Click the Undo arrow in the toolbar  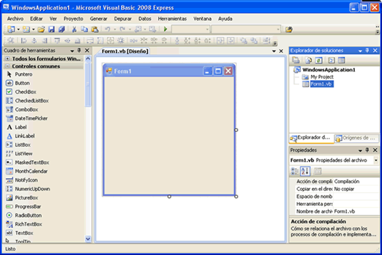coord(107,29)
